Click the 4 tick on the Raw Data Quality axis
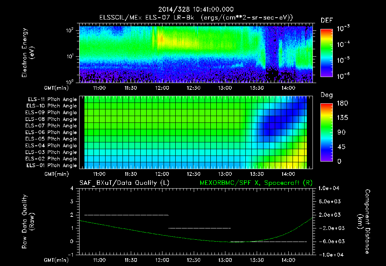 72,188
